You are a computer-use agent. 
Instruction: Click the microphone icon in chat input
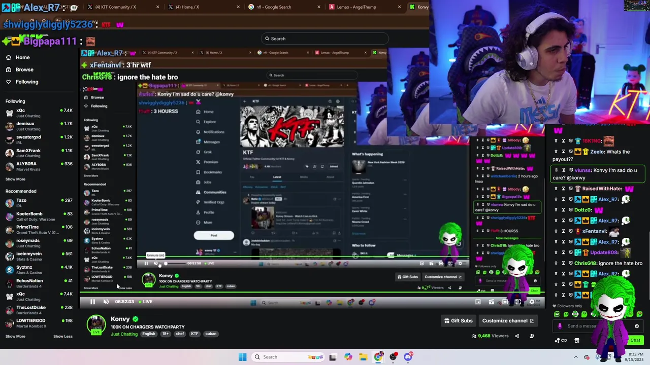coord(560,326)
